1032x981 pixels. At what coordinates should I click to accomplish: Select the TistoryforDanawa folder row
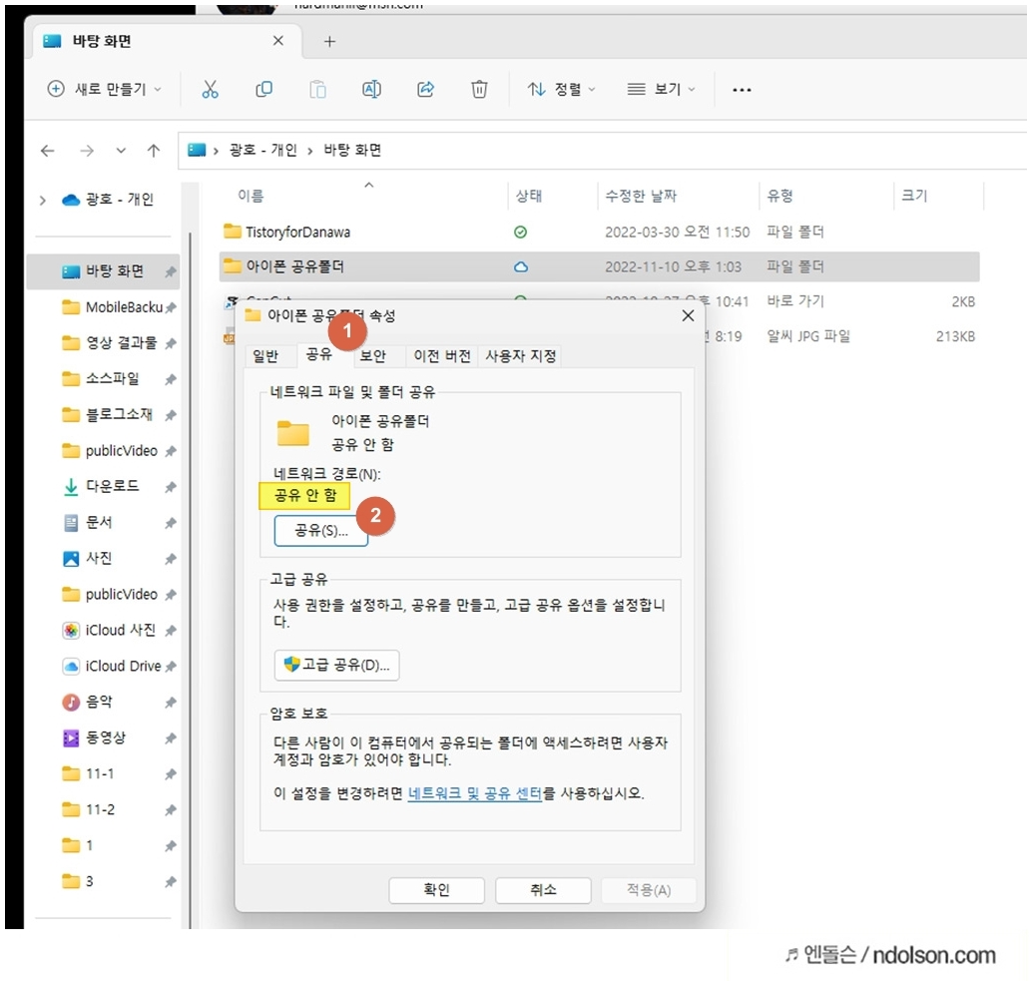tap(599, 233)
